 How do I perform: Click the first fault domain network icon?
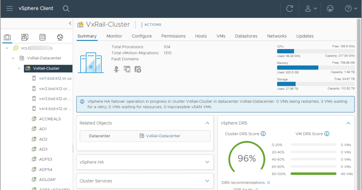116,69
